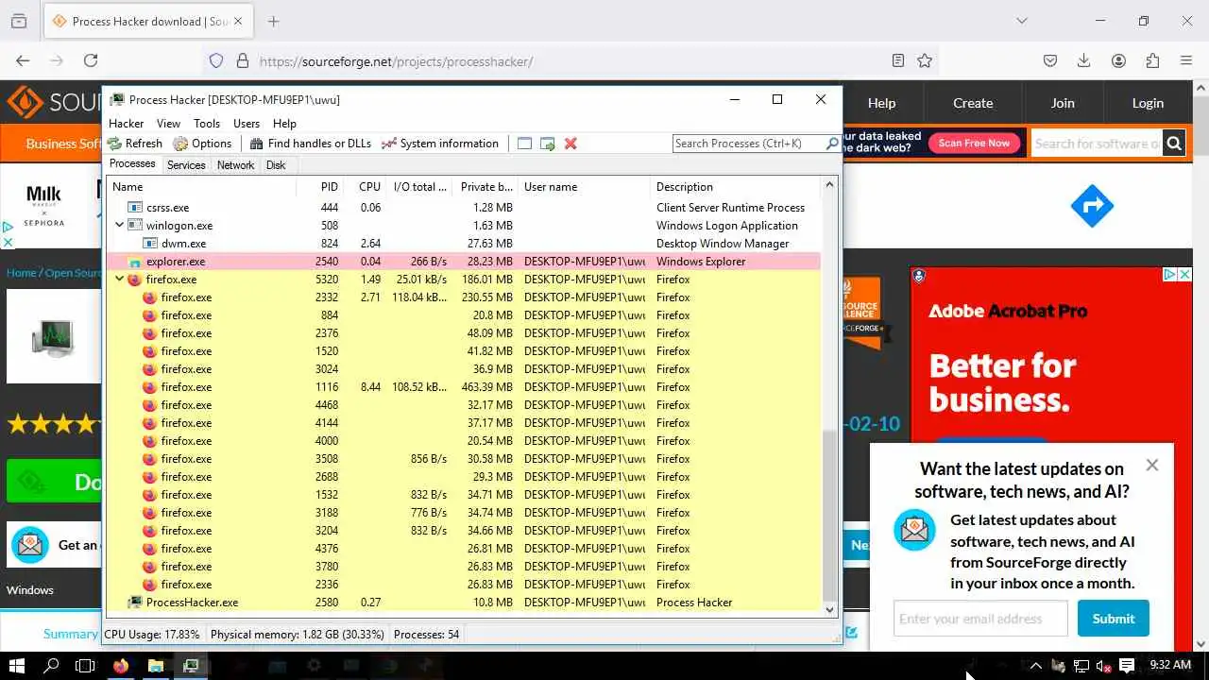Click the firefox.exe PID 5320 icon
Screen dimensions: 1209x680
(x=134, y=280)
